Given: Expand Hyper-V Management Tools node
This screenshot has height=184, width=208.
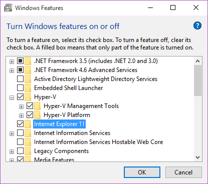Looking at the screenshot, I should [x=21, y=107].
